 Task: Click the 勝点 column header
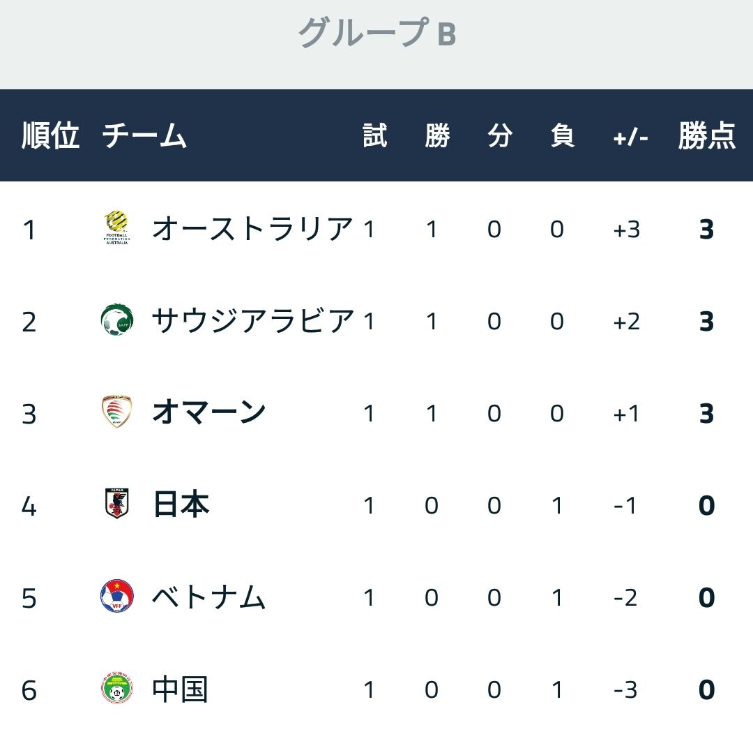706,135
